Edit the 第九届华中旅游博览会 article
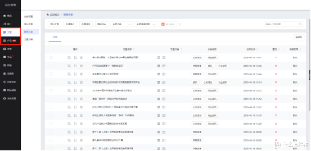This screenshot has width=311, height=151. click(75, 140)
